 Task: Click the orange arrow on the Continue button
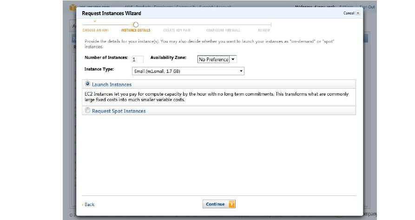tap(231, 204)
